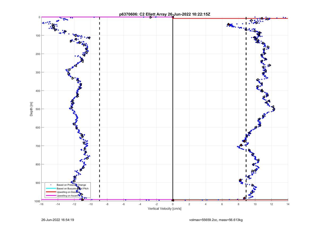The image size is (318, 226).
Task: Click depth axis tick label 400
Action: pos(38,91)
